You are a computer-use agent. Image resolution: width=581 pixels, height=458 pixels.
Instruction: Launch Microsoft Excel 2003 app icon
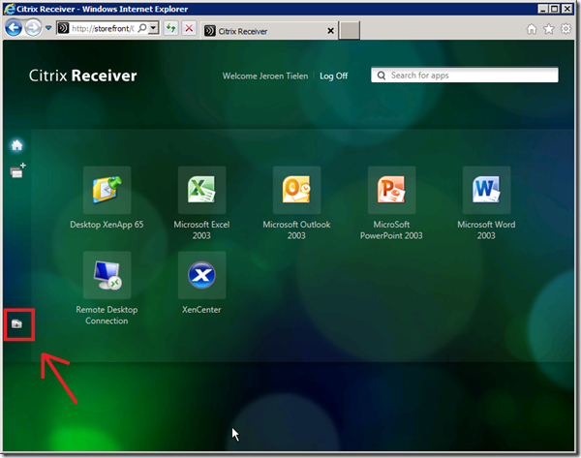(201, 190)
